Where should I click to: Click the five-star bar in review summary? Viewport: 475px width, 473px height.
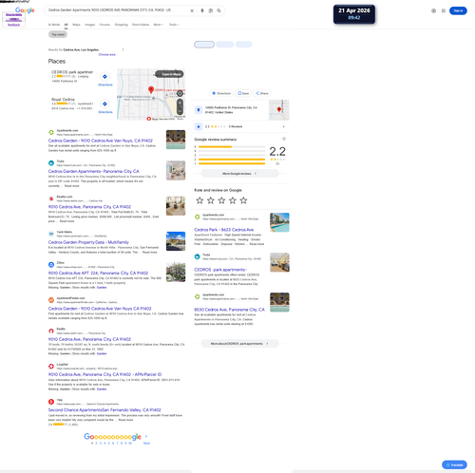(x=232, y=147)
